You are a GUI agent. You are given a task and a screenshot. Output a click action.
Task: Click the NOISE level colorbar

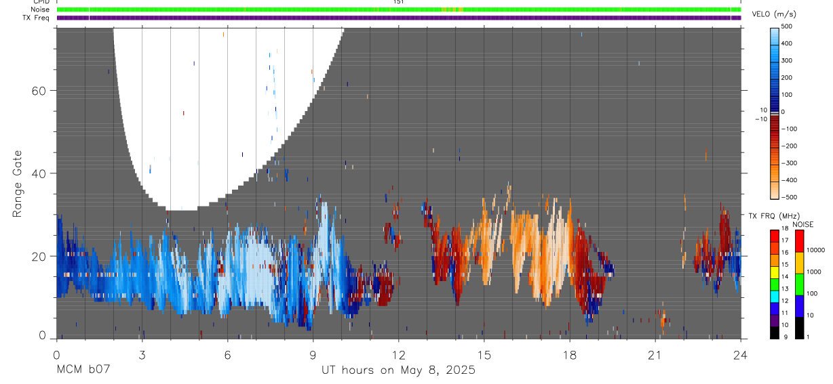tap(799, 283)
